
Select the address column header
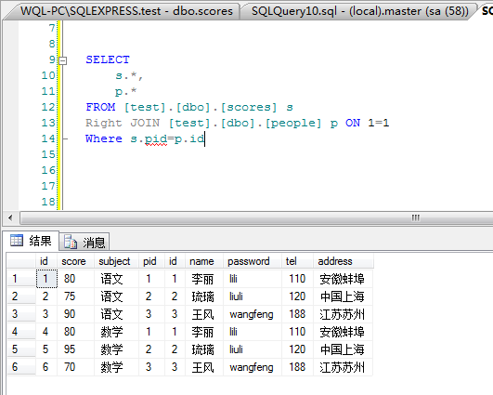(x=335, y=261)
